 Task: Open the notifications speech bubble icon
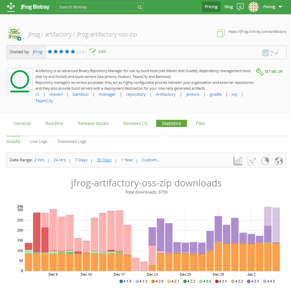pos(240,7)
